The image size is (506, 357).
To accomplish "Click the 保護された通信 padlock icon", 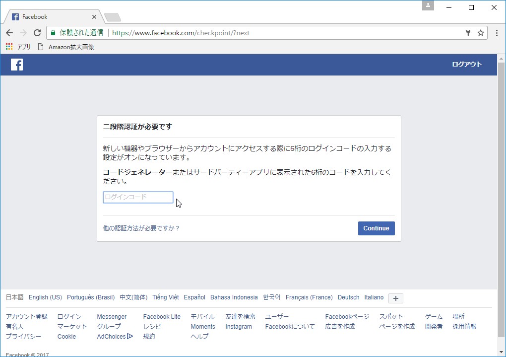I will tap(53, 33).
